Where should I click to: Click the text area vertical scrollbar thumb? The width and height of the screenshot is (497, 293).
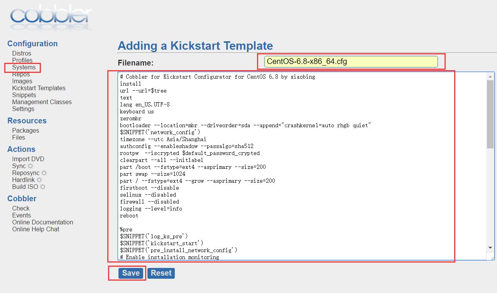(490, 114)
